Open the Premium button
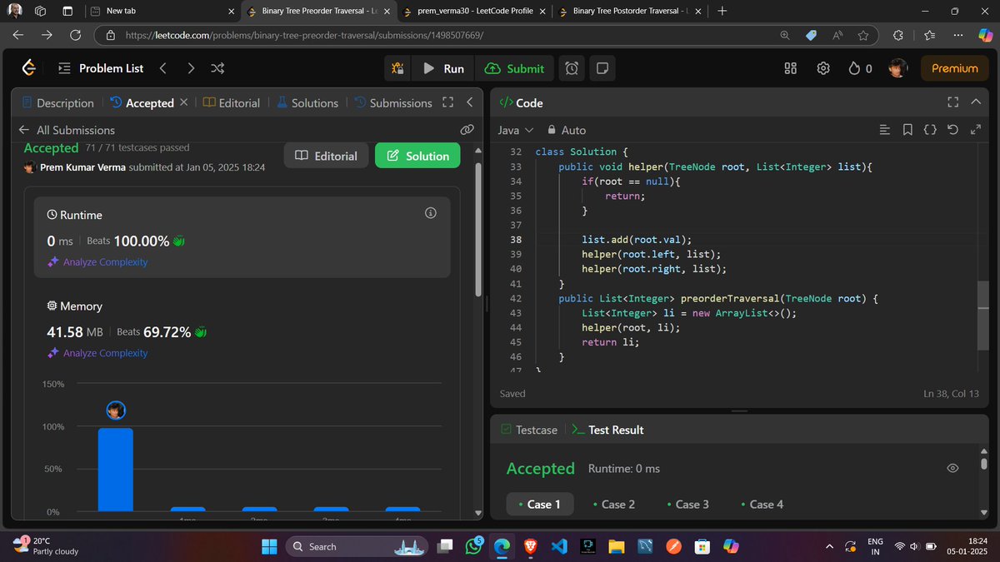Screen dimensions: 1000x562 coord(954,68)
